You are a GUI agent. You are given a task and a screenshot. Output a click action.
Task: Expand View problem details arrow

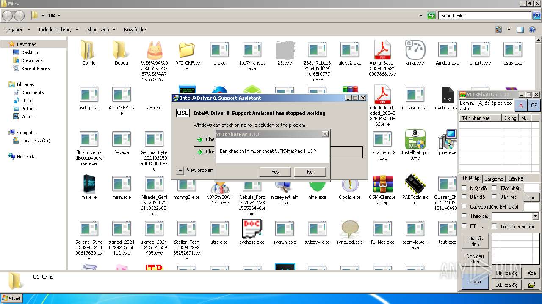180,170
